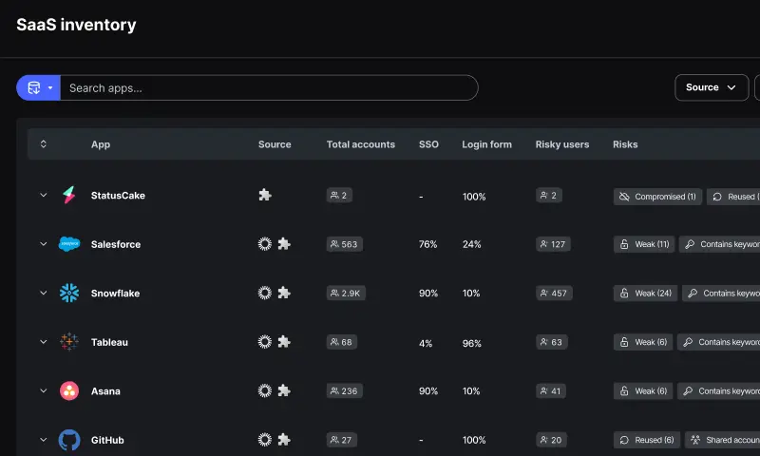Click the Snowflake app logo
760x456 pixels.
tap(69, 294)
